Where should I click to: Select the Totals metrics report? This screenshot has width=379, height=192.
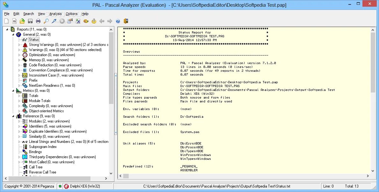tap(33, 96)
